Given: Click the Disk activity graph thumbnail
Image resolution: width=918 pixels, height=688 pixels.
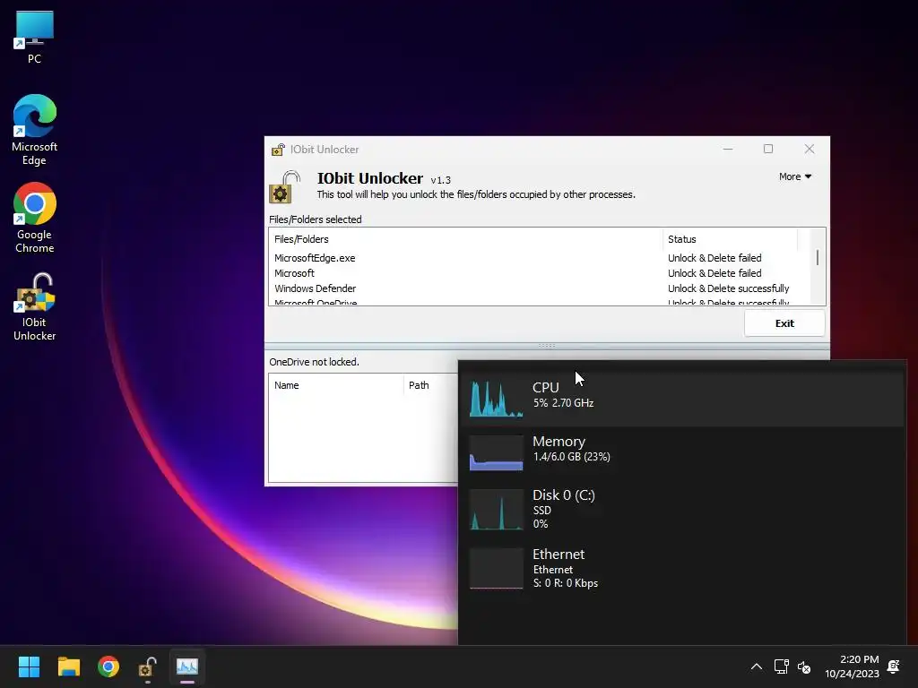Looking at the screenshot, I should [497, 510].
